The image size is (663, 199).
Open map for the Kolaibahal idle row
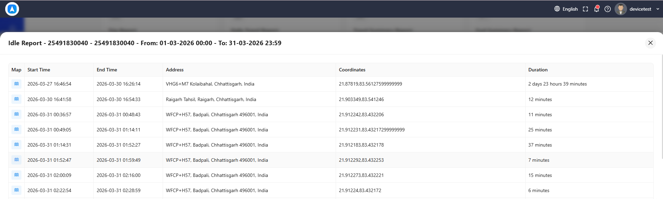(16, 84)
